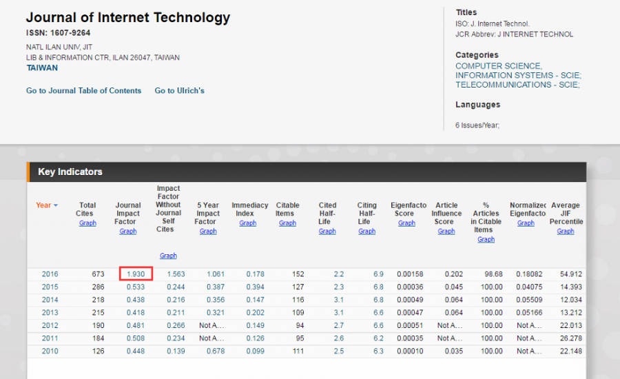This screenshot has width=620, height=379.
Task: Select the 2010 year row link
Action: [x=50, y=351]
